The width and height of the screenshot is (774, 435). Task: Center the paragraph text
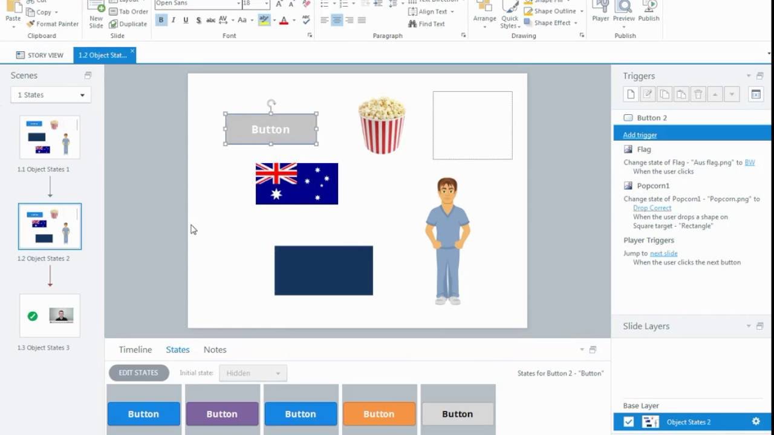337,20
